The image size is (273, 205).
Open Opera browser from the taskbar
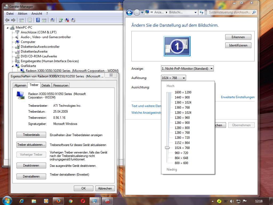coord(83,201)
